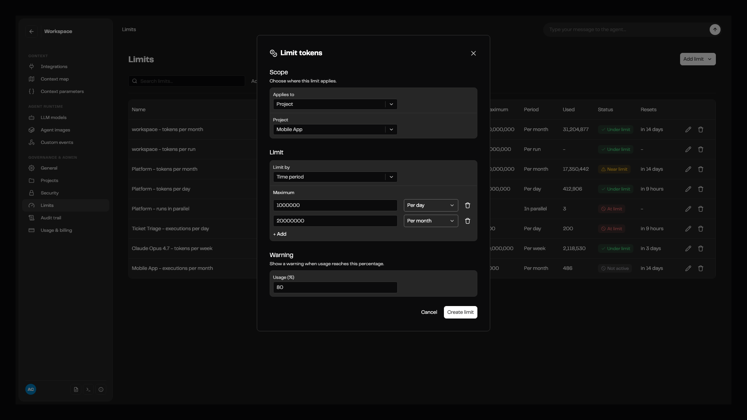Viewport: 747px width, 420px height.
Task: Go back using the Workspace arrow
Action: pos(32,31)
